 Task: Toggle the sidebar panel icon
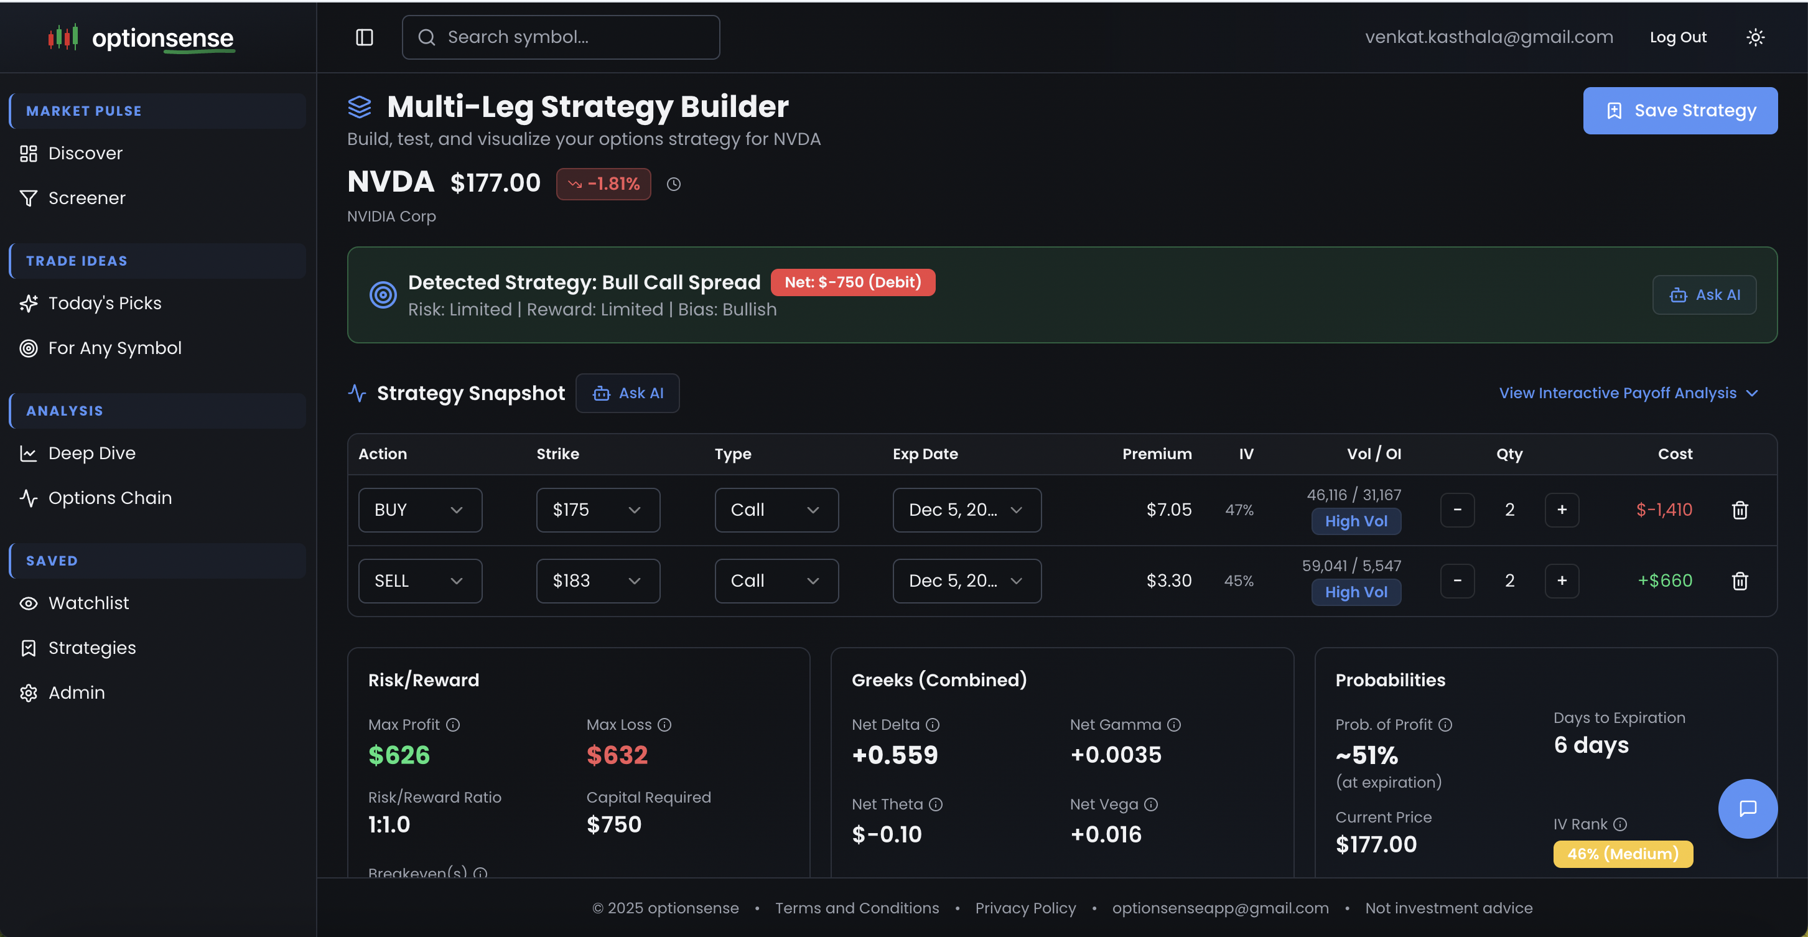(364, 37)
